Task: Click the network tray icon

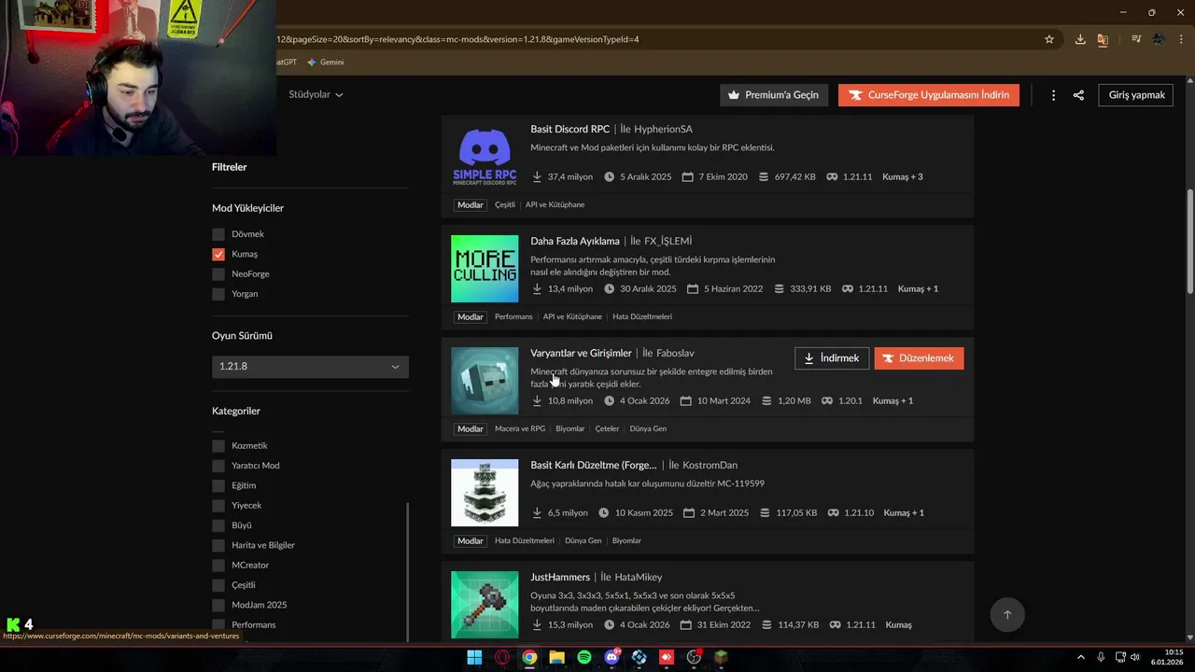Action: (x=1120, y=657)
